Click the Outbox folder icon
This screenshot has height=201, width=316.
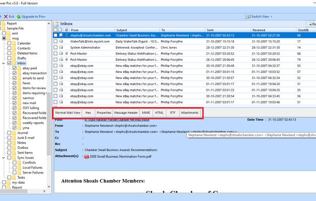click(14, 147)
